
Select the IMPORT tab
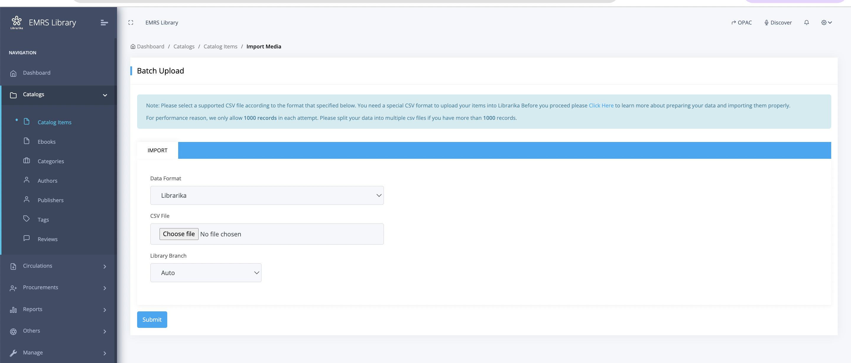coord(157,151)
